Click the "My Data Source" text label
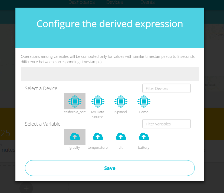224x193 pixels. click(x=98, y=114)
